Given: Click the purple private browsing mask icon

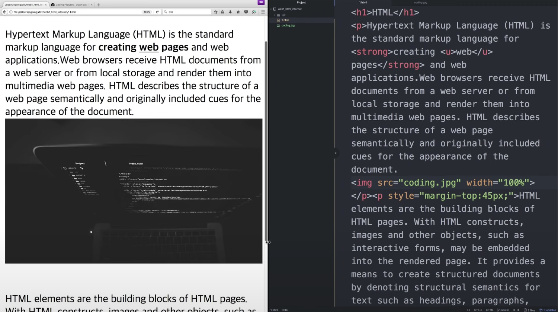Looking at the screenshot, I should point(261,2).
